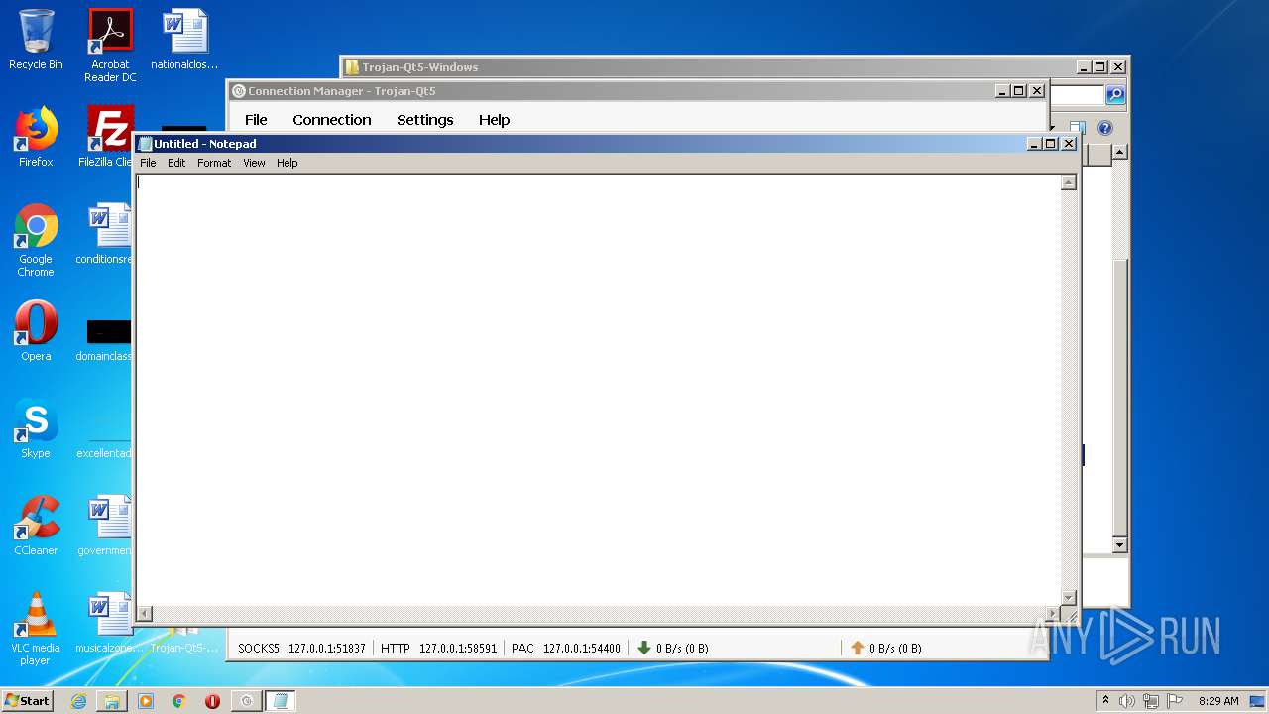Launch Opera browser from desktop

[36, 331]
